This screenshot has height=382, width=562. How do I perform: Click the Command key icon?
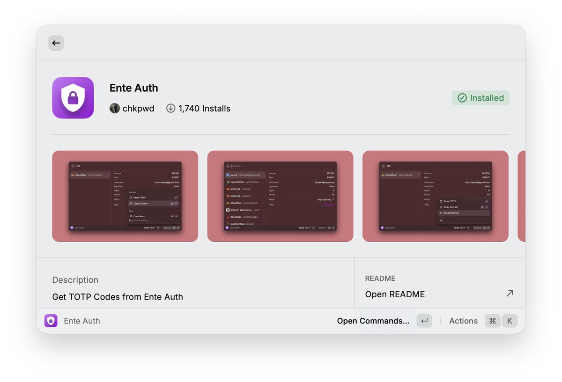click(492, 321)
